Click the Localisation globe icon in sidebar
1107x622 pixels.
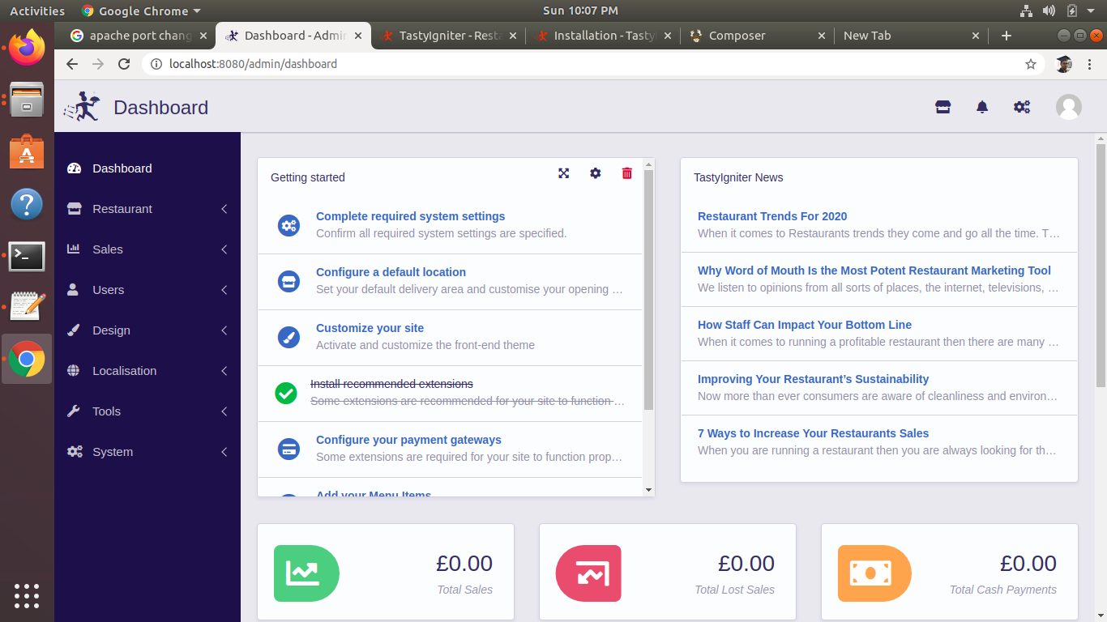coord(74,371)
